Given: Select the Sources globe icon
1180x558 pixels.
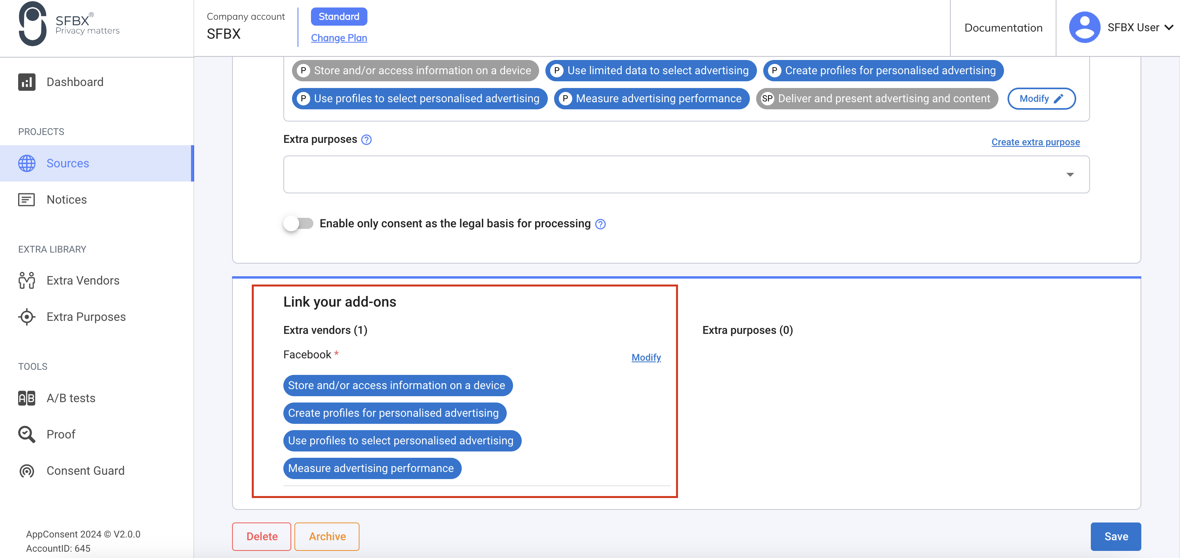Looking at the screenshot, I should (26, 163).
